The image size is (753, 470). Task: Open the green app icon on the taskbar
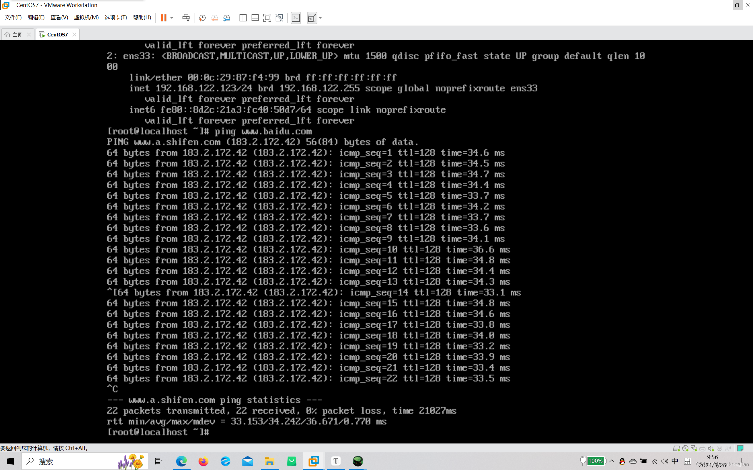click(x=291, y=461)
